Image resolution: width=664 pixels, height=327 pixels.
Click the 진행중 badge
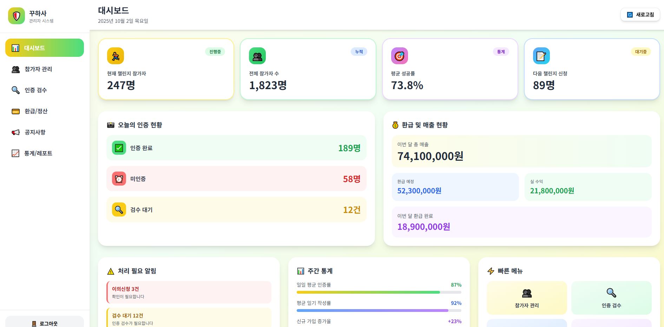click(x=215, y=52)
